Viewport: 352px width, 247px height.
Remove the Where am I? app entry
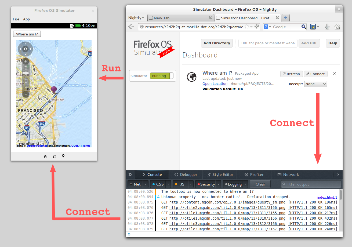pyautogui.click(x=334, y=74)
